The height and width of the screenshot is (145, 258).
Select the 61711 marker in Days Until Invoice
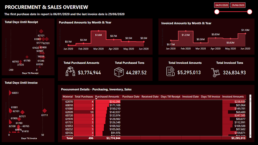(x=44, y=111)
